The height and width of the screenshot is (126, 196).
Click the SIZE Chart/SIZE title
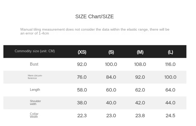tap(94, 16)
